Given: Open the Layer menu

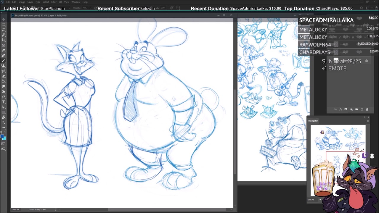Looking at the screenshot, I should (30, 2).
